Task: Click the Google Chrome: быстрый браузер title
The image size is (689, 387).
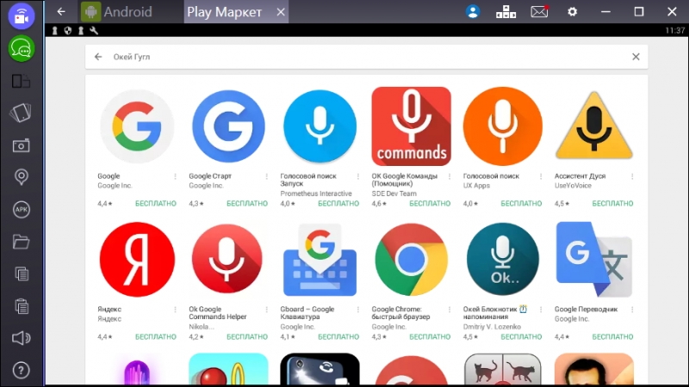Action: [400, 313]
